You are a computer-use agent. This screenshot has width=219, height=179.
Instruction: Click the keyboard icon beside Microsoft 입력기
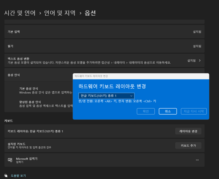pyautogui.click(x=10, y=160)
